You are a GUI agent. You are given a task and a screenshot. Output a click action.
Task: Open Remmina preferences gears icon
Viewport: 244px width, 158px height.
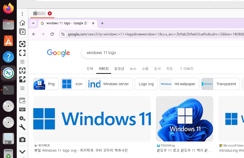[22, 118]
